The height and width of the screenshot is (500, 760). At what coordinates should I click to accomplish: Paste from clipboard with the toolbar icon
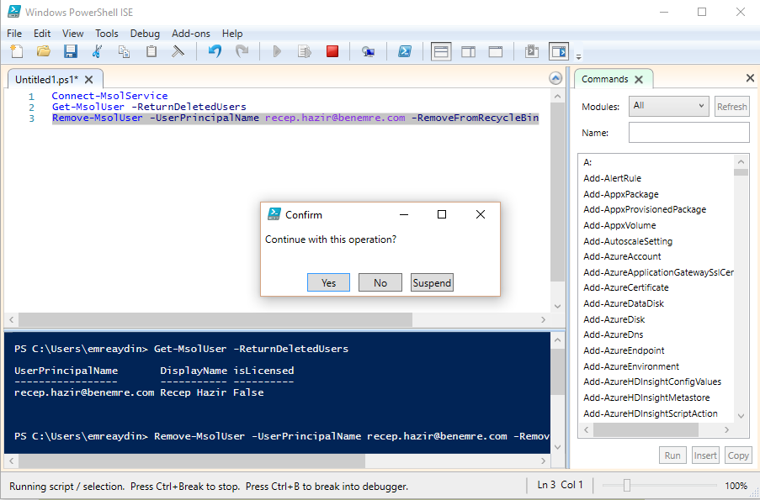click(151, 51)
